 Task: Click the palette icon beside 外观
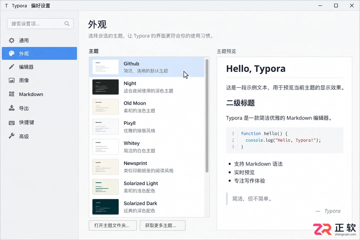(x=11, y=53)
